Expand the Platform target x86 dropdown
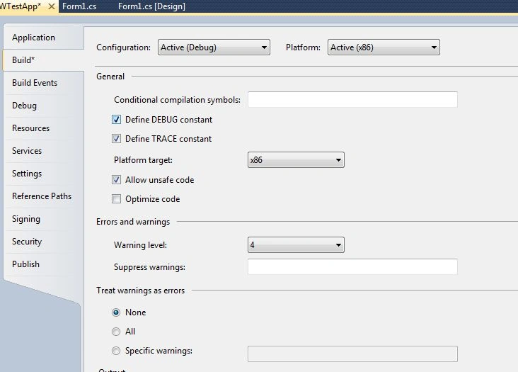Image resolution: width=518 pixels, height=372 pixels. click(x=296, y=160)
